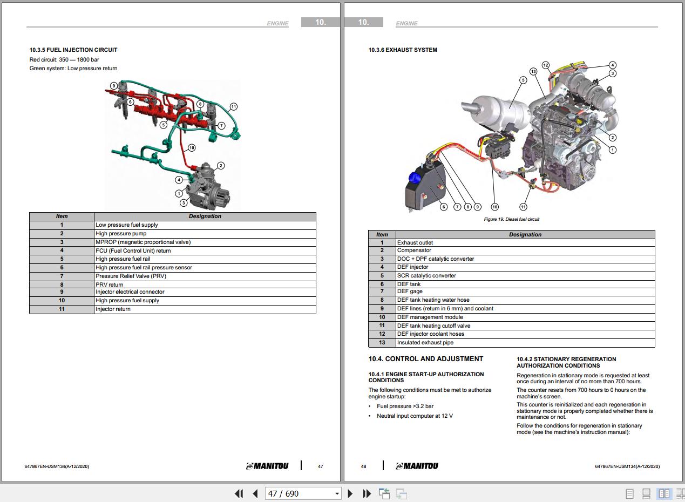The width and height of the screenshot is (685, 502).
Task: Click 'DOC + DPF catalytic converter' cell
Action: pos(525,259)
